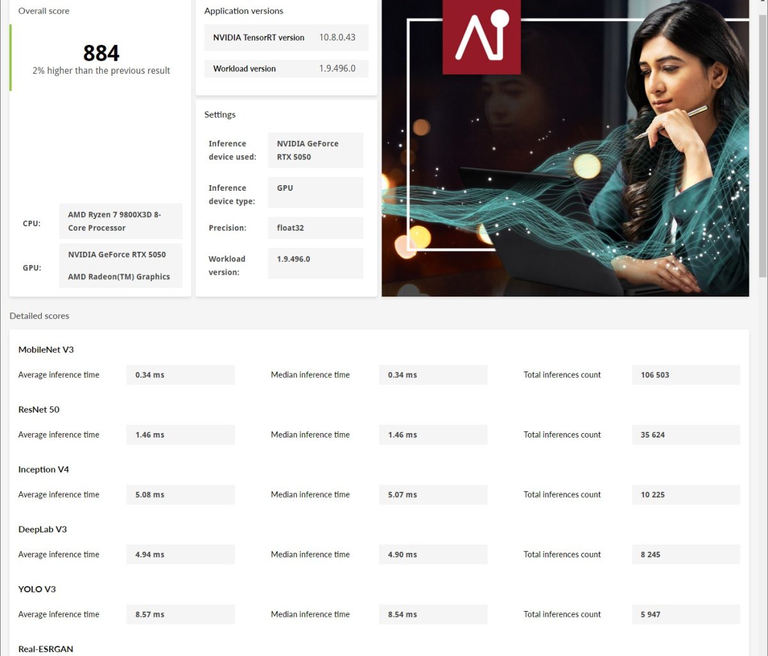Click the Precision float32 field

(x=315, y=228)
